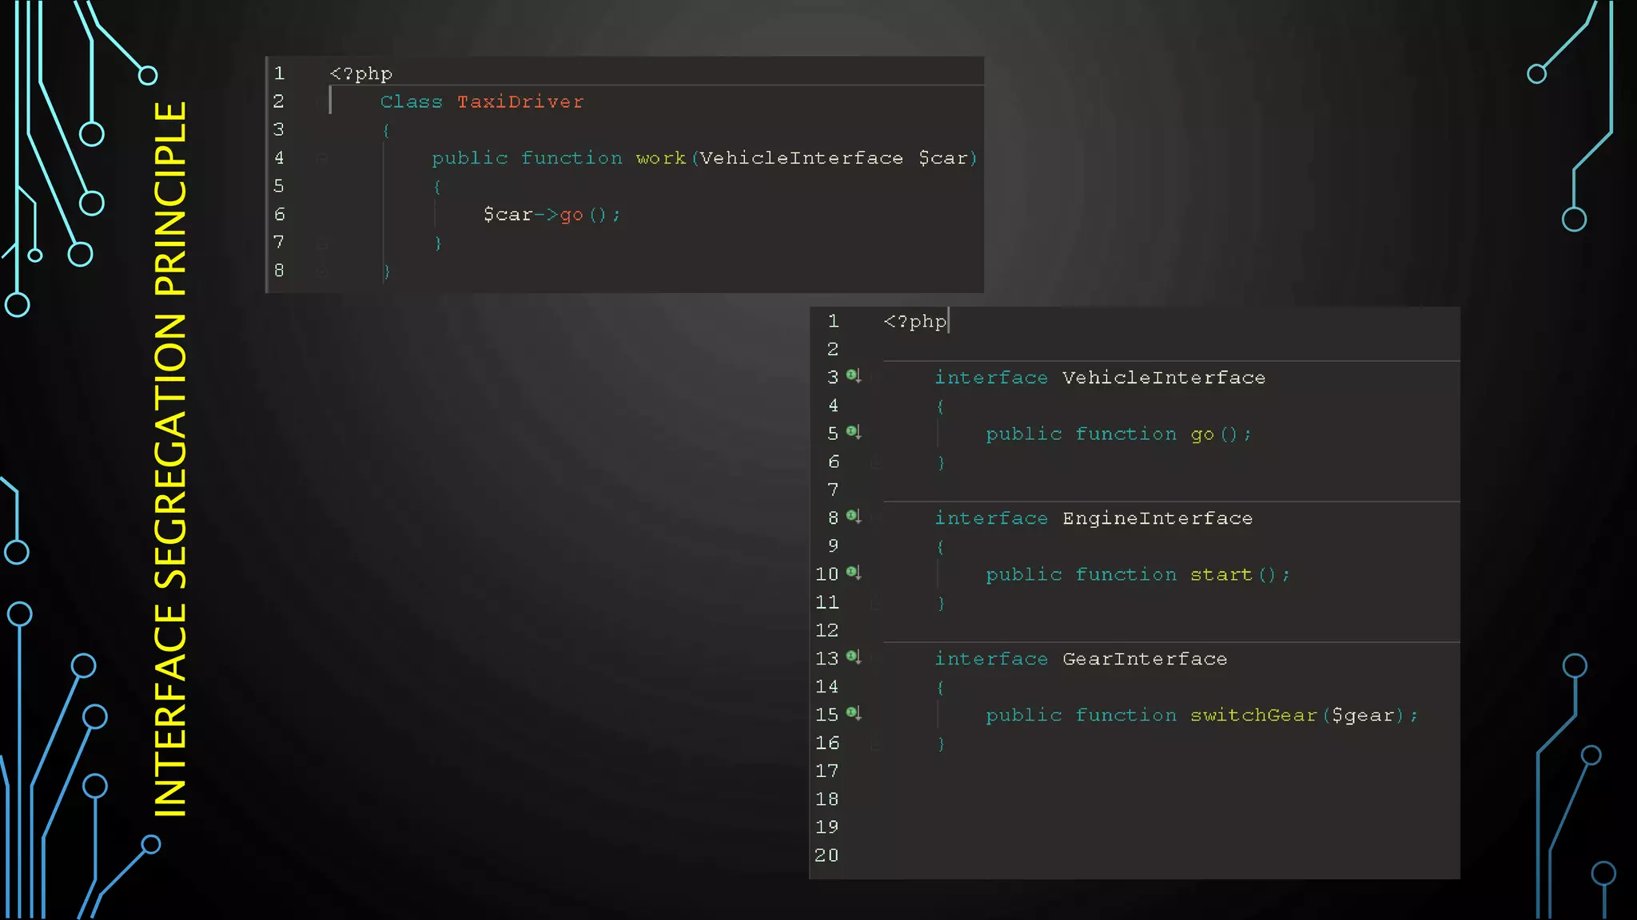Click gutter marker next to start() declaration
1637x920 pixels.
(853, 573)
